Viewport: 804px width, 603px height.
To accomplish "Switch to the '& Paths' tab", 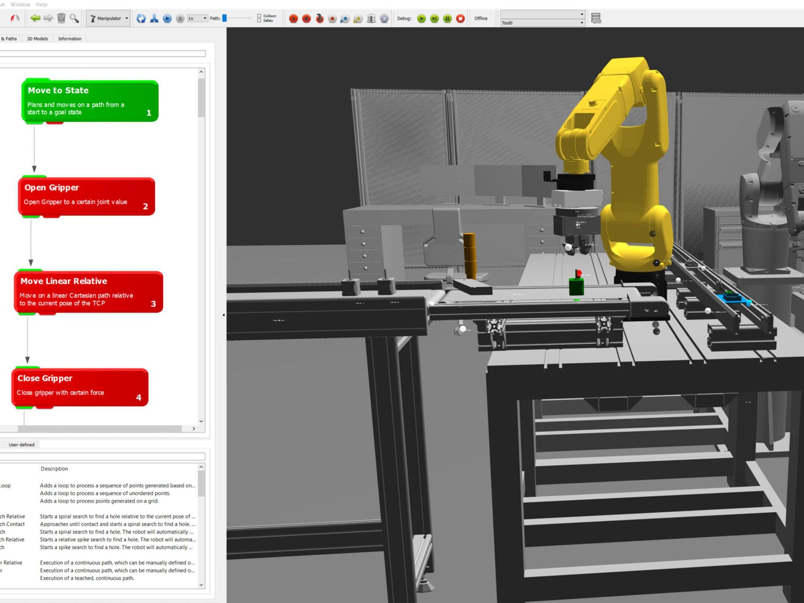I will [10, 39].
